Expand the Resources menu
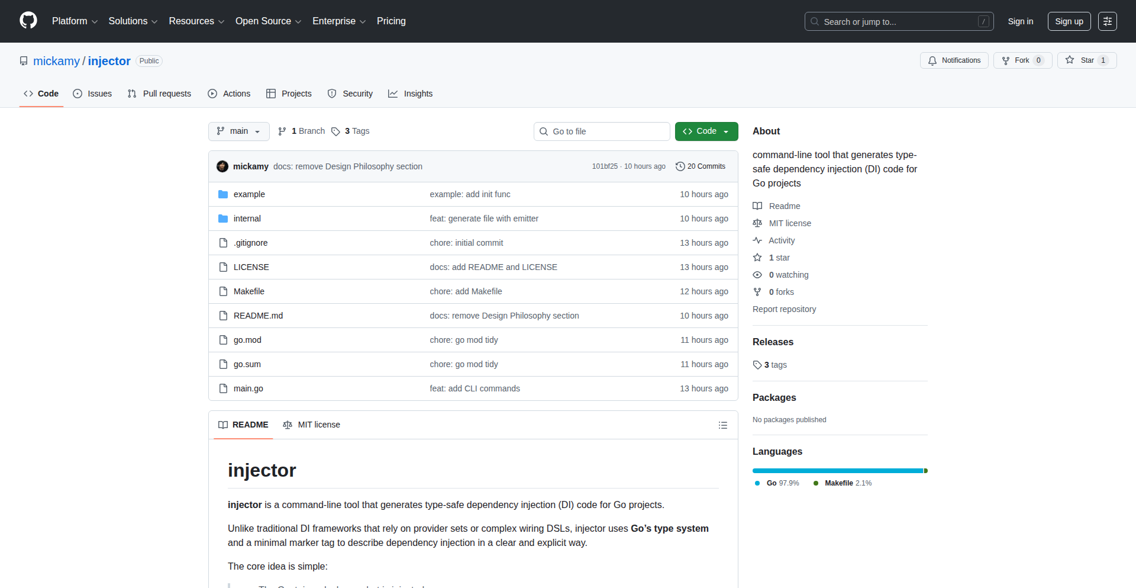This screenshot has height=588, width=1136. pos(196,21)
